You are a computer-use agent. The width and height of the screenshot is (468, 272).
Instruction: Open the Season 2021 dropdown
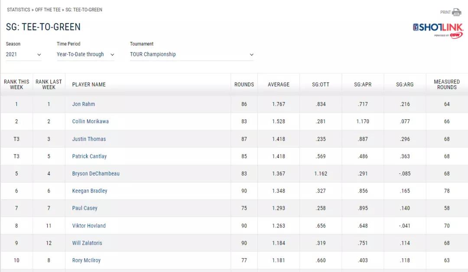[x=24, y=54]
